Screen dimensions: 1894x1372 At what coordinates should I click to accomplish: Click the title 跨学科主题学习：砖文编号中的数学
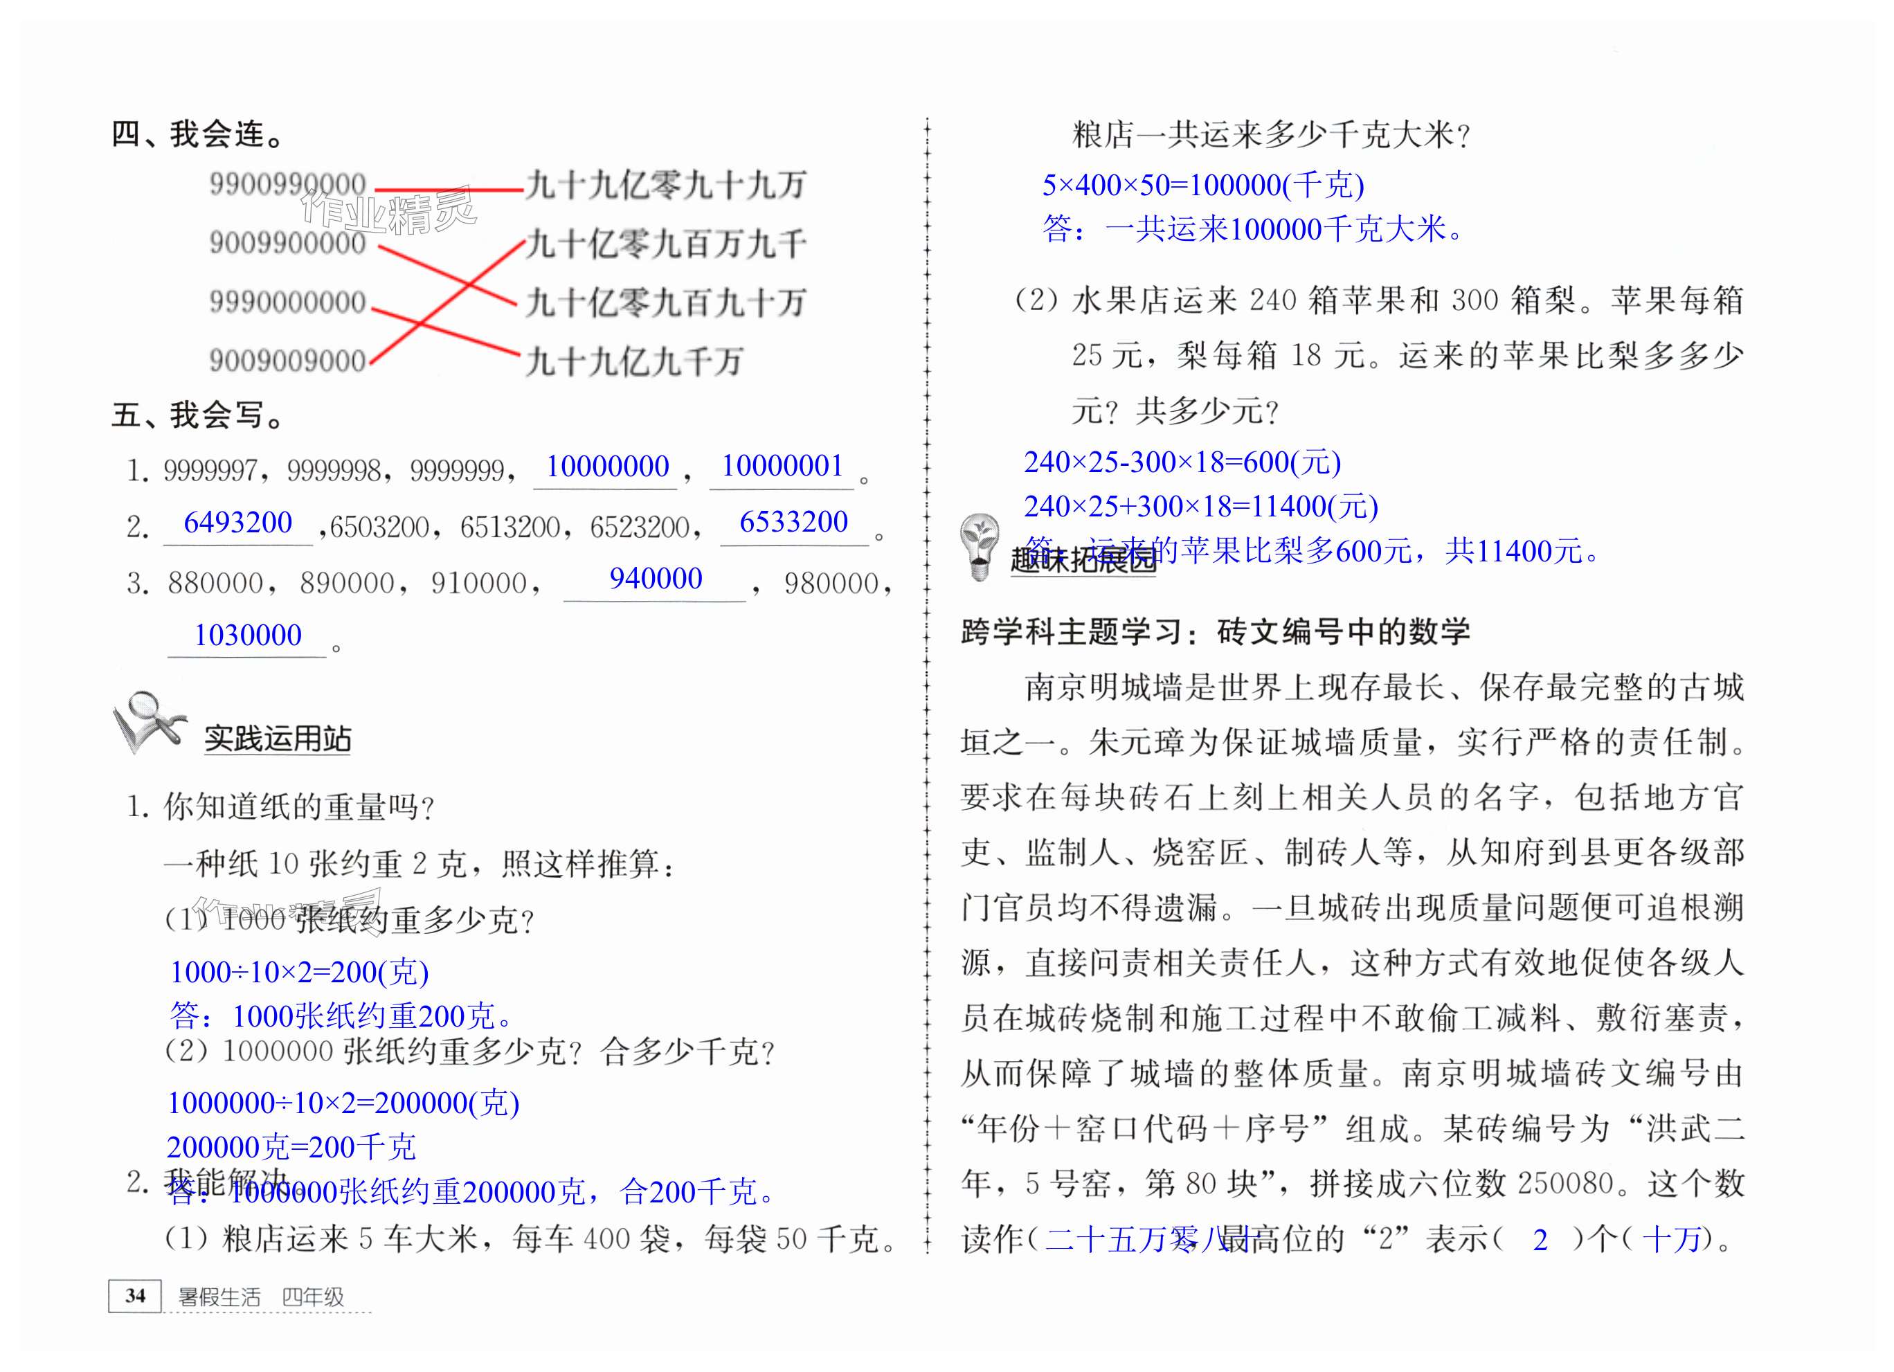[1215, 632]
